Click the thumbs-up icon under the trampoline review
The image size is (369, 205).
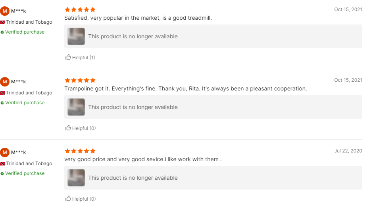[68, 128]
